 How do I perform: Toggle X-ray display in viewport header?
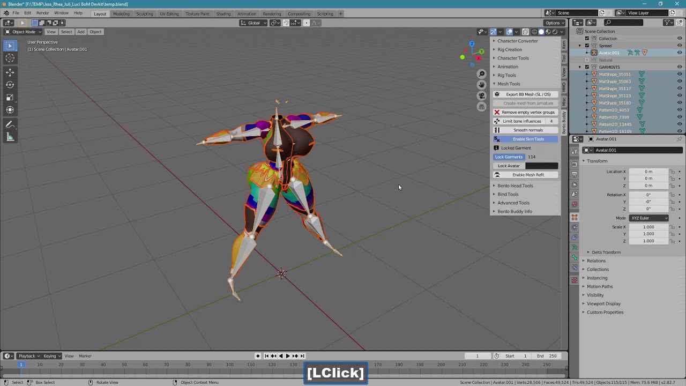pyautogui.click(x=525, y=32)
